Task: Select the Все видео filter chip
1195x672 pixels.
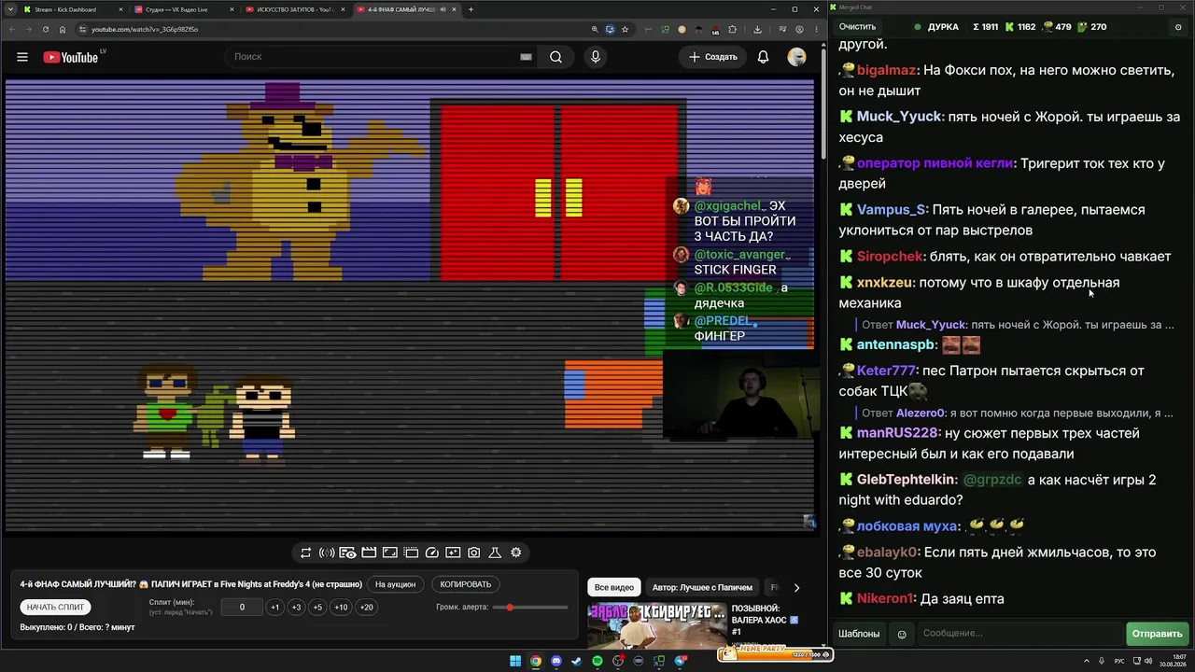Action: (x=614, y=587)
